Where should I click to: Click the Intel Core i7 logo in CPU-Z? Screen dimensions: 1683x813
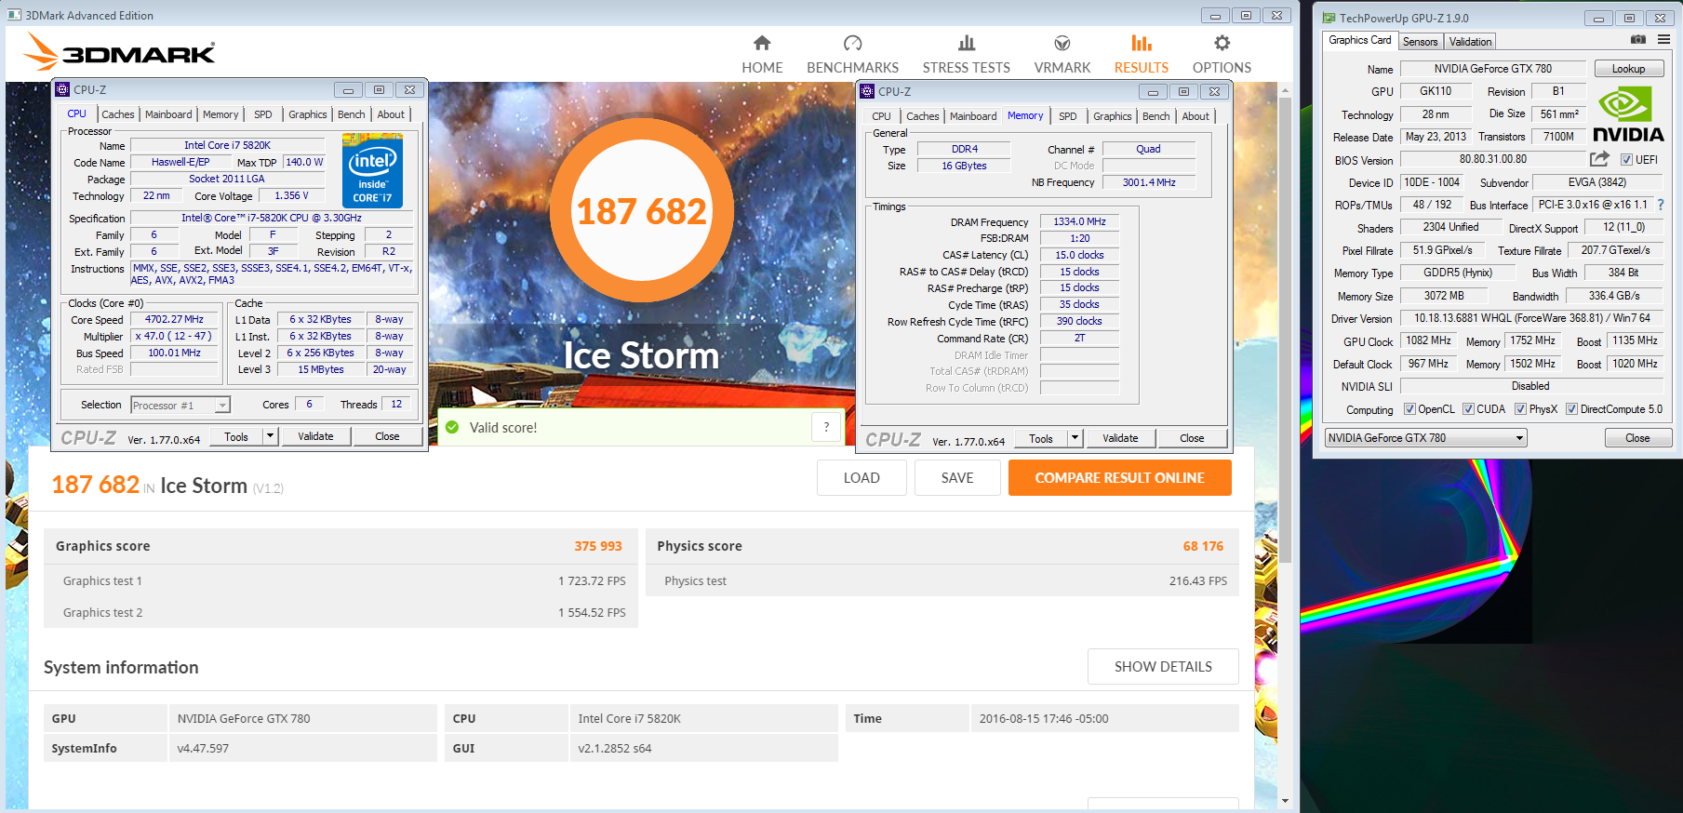372,170
